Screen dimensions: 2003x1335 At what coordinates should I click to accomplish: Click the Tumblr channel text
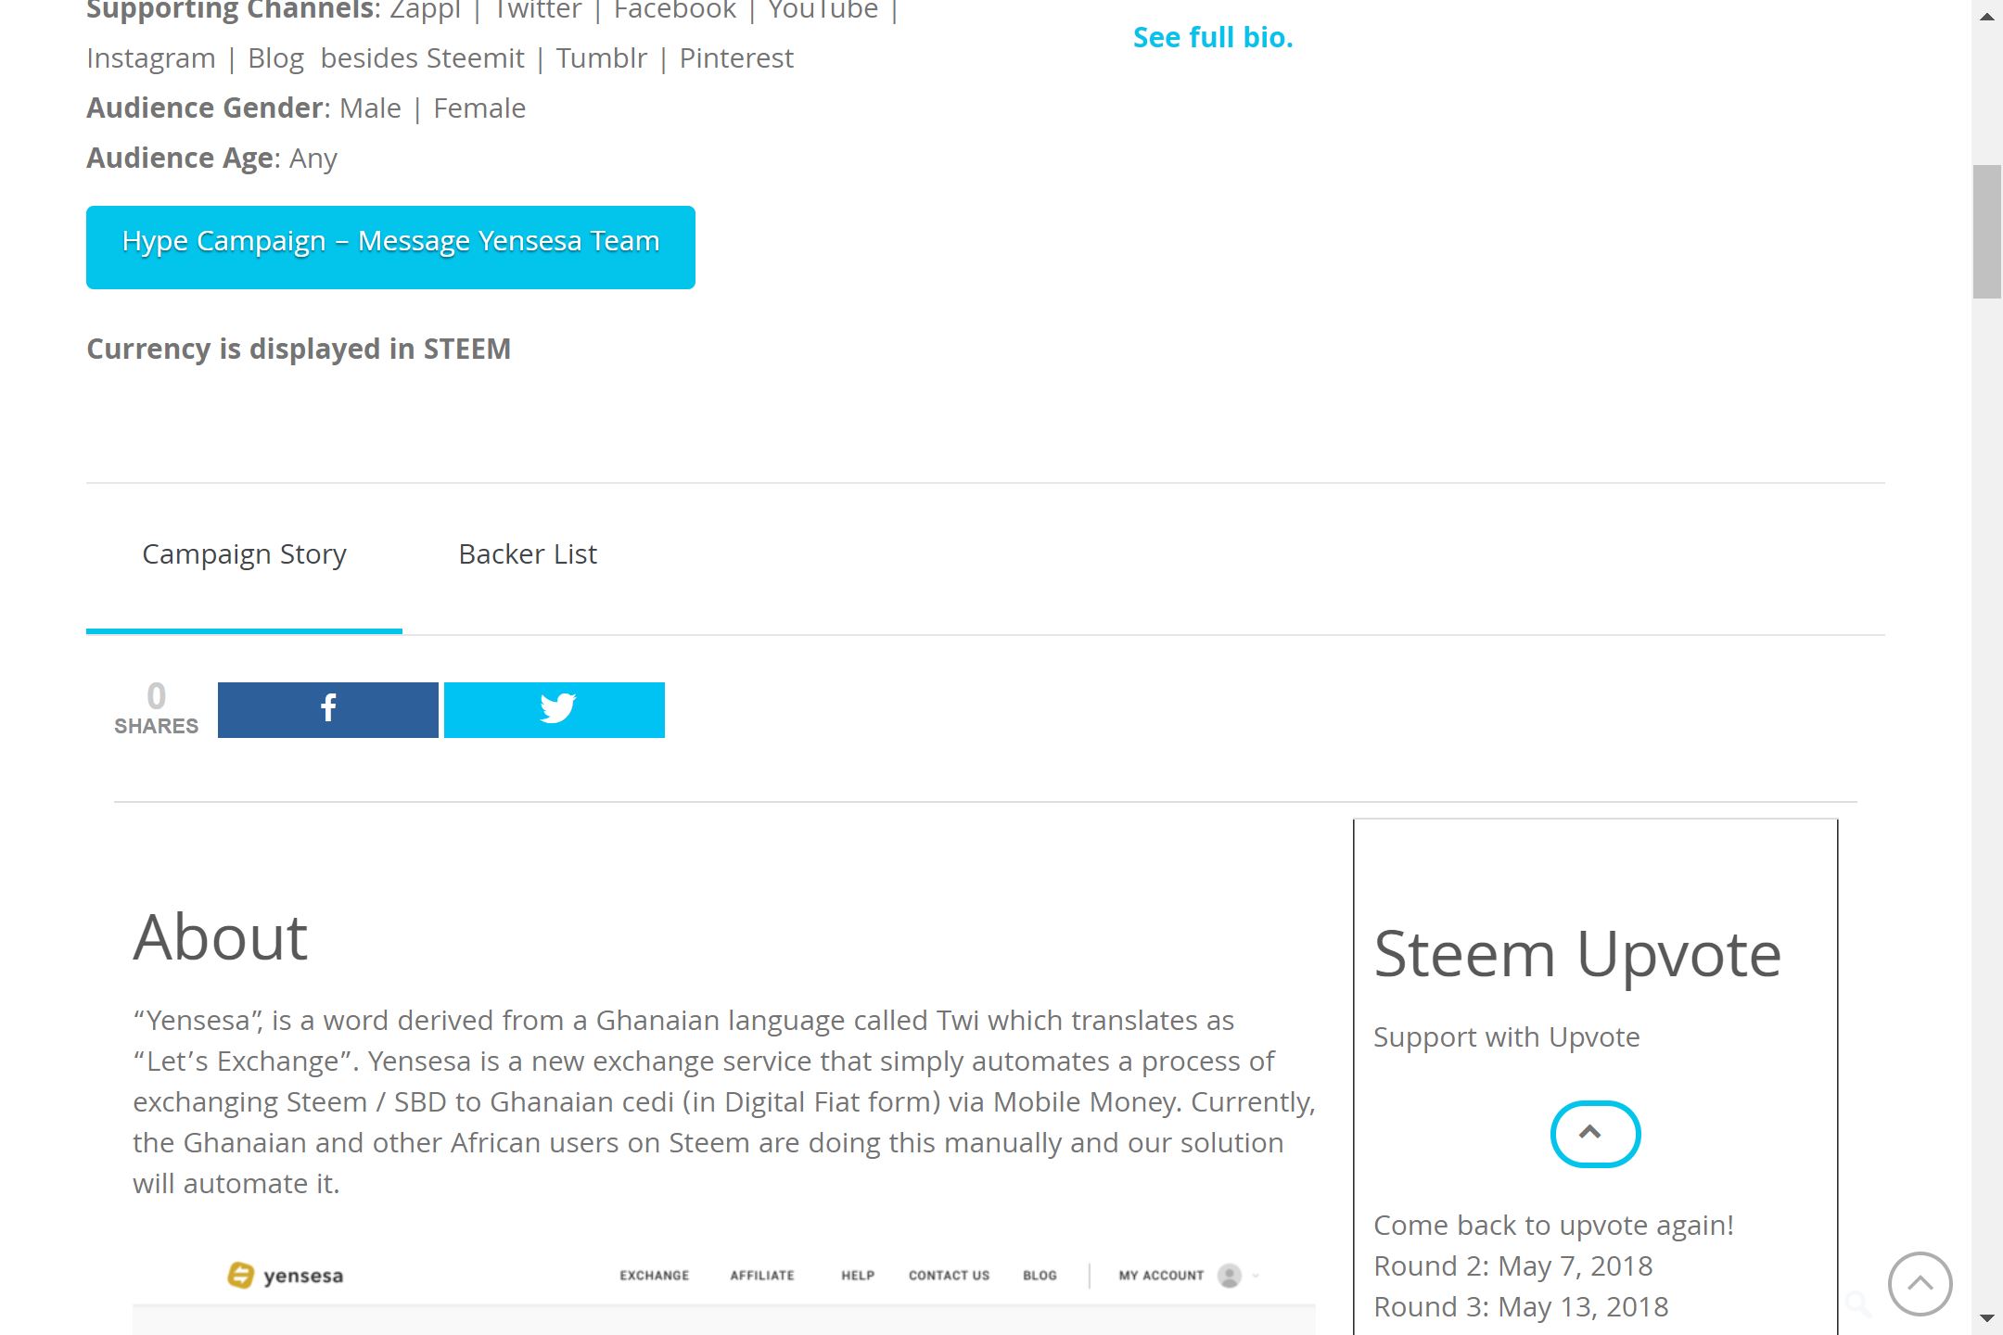[x=601, y=57]
